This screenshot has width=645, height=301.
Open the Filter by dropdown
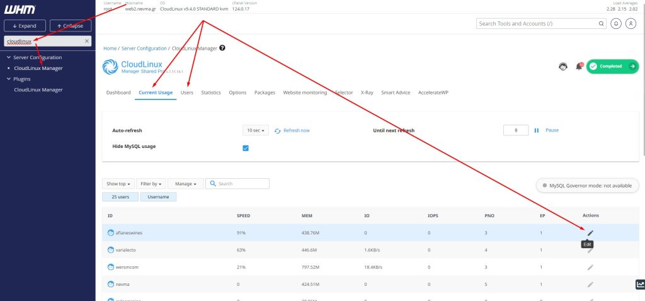coord(151,184)
